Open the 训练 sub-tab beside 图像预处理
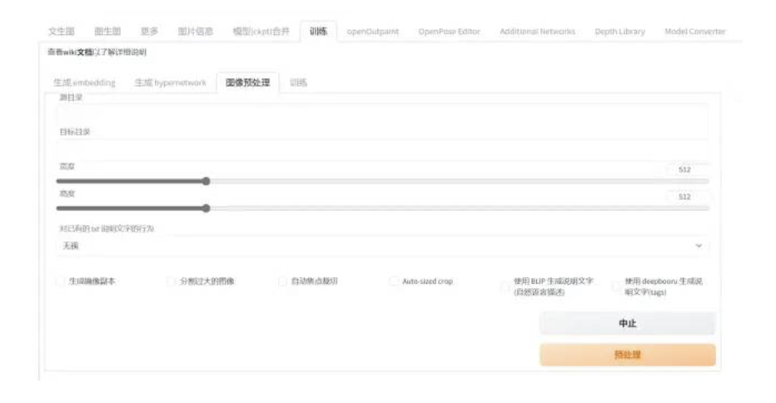Image resolution: width=776 pixels, height=403 pixels. point(298,82)
